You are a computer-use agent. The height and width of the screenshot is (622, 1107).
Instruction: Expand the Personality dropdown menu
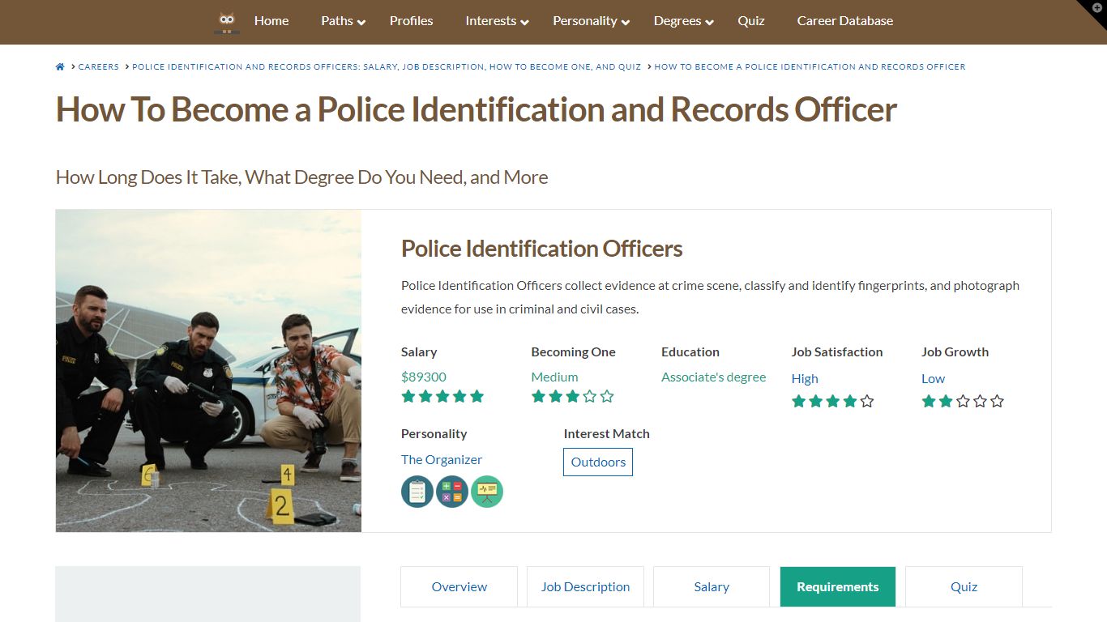[x=591, y=21]
